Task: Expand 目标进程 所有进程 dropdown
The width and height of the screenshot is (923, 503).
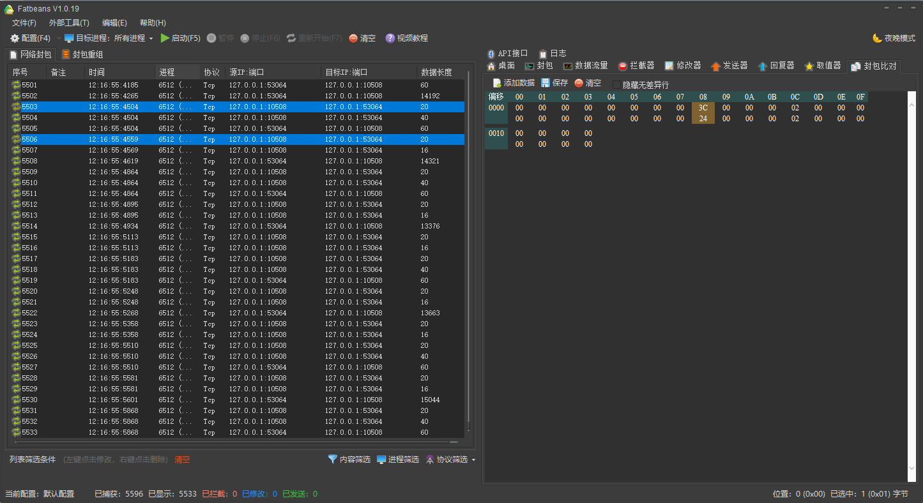Action: 151,38
